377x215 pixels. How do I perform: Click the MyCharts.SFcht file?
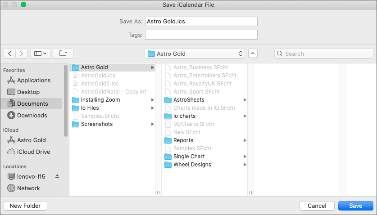tap(204, 124)
